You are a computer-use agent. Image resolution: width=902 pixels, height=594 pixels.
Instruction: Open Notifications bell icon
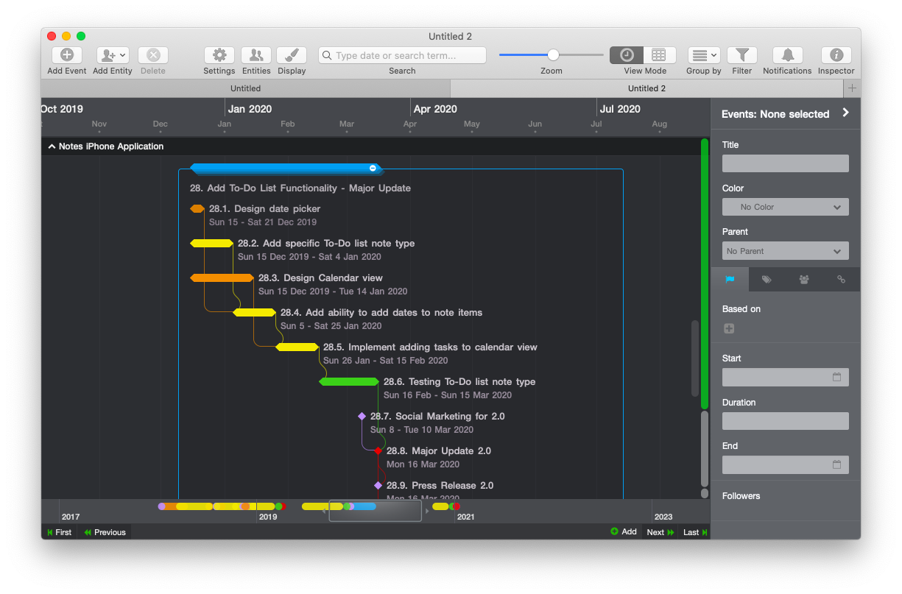coord(787,55)
